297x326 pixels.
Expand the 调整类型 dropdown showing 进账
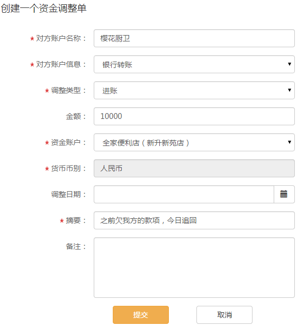tap(194, 90)
